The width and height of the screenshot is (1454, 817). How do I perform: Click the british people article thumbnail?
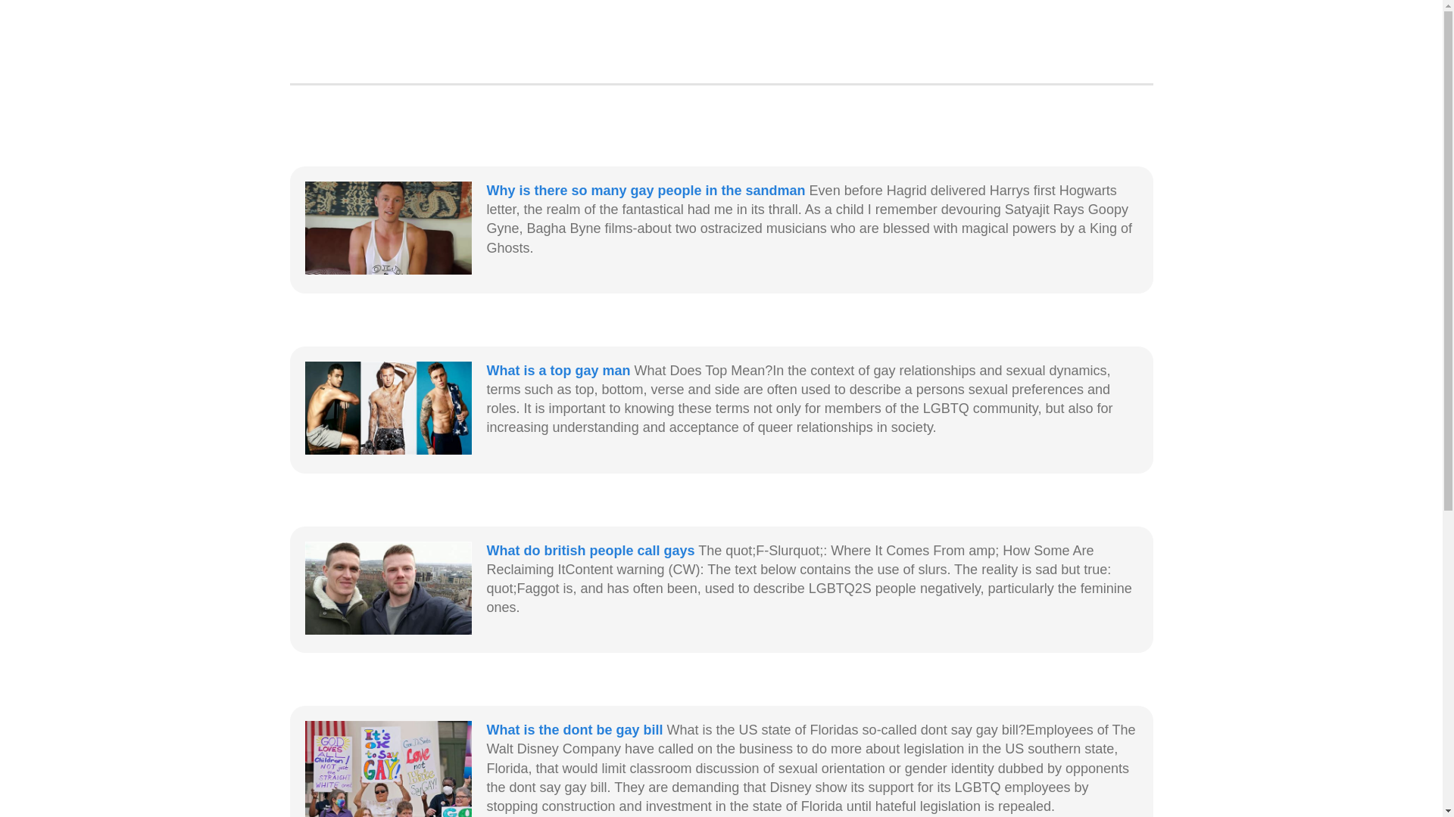tap(388, 588)
